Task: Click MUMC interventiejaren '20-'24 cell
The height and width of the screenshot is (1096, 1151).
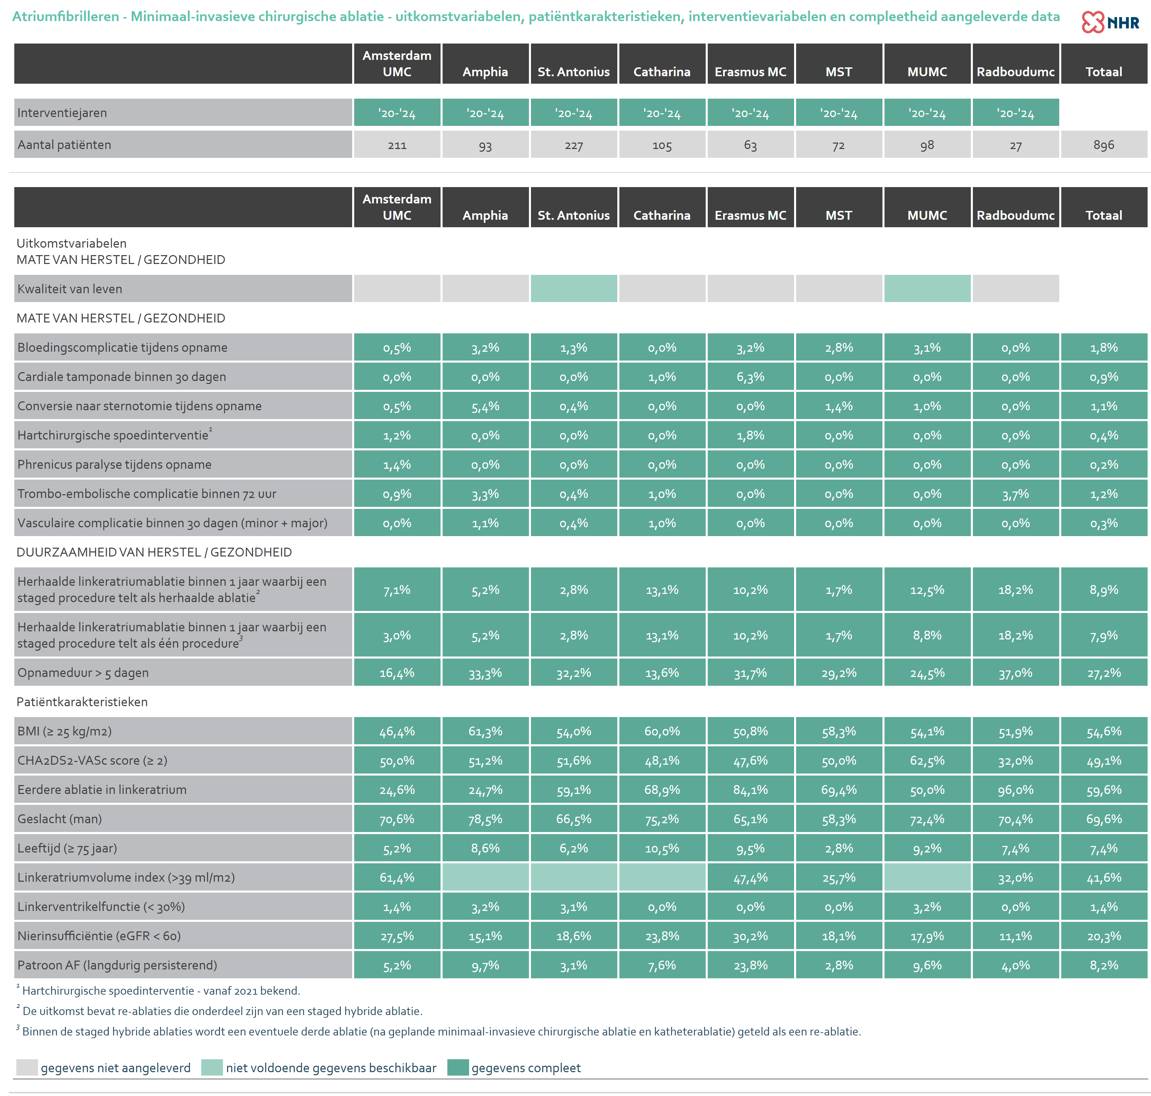Action: pyautogui.click(x=927, y=113)
